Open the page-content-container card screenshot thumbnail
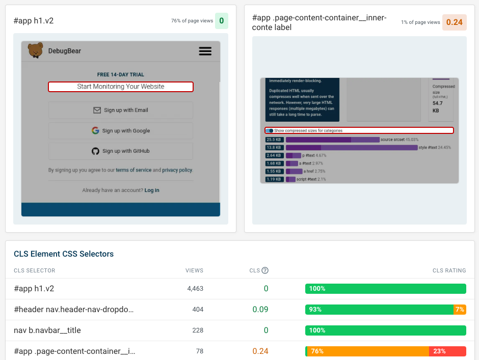 [x=359, y=130]
